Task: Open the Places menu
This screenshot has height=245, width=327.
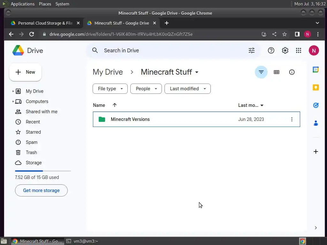Action: (x=45, y=4)
